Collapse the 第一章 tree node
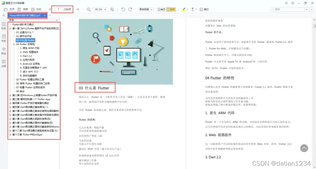 pos(10,28)
